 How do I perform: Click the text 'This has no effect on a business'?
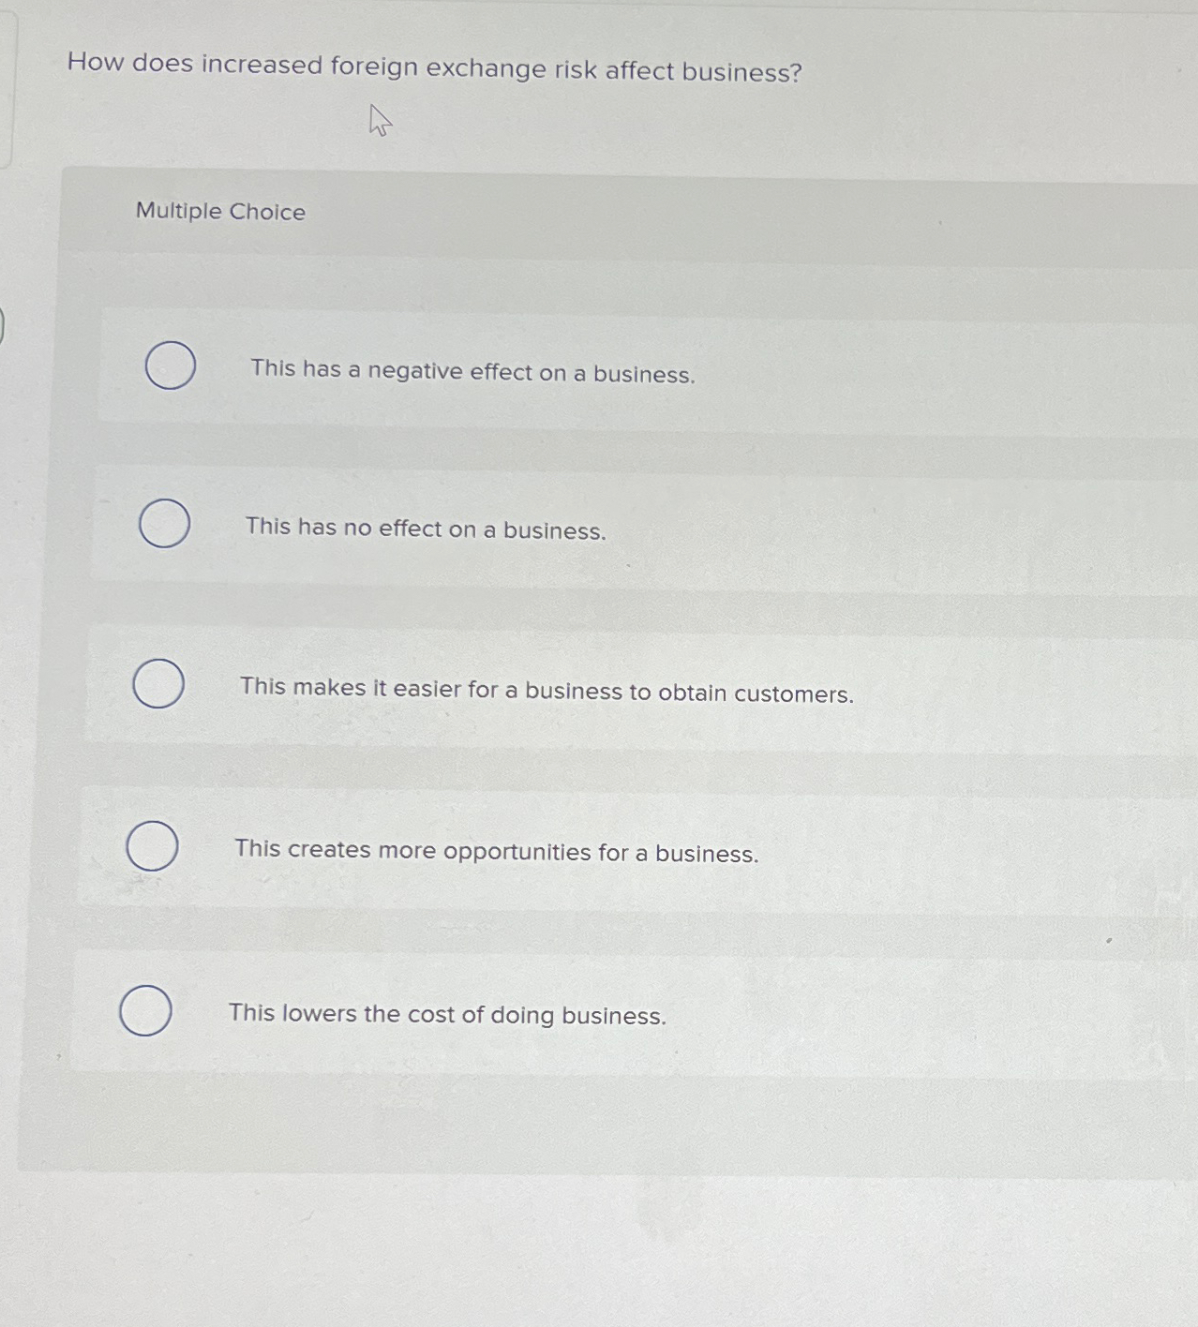427,529
